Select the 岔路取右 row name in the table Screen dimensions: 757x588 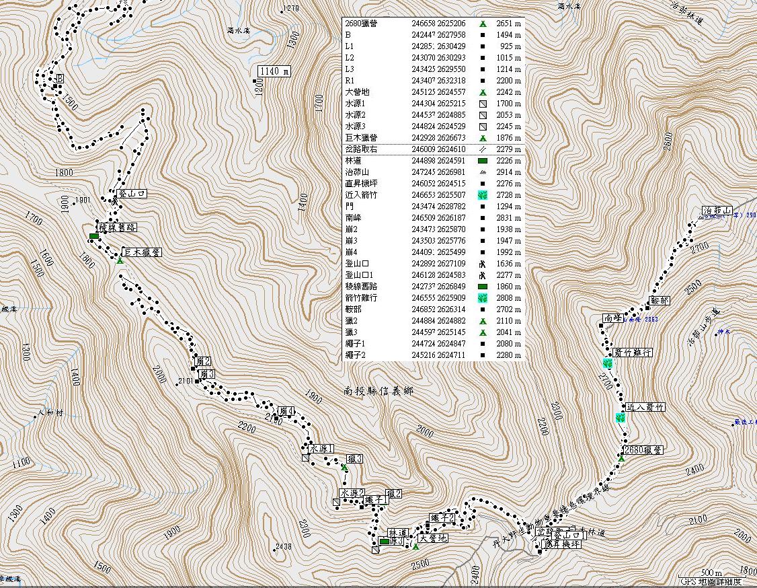tap(361, 149)
